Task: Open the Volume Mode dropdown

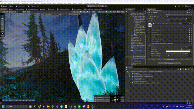Action: click(x=179, y=15)
